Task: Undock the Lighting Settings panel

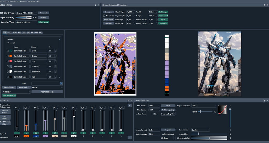Action: pos(95,5)
